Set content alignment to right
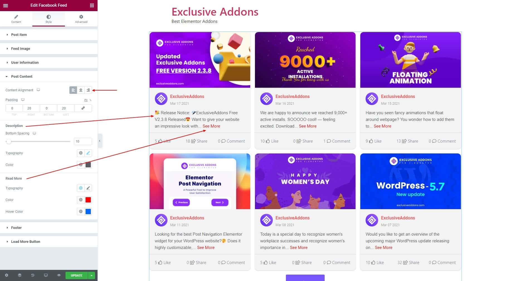This screenshot has width=513, height=281. coord(88,90)
